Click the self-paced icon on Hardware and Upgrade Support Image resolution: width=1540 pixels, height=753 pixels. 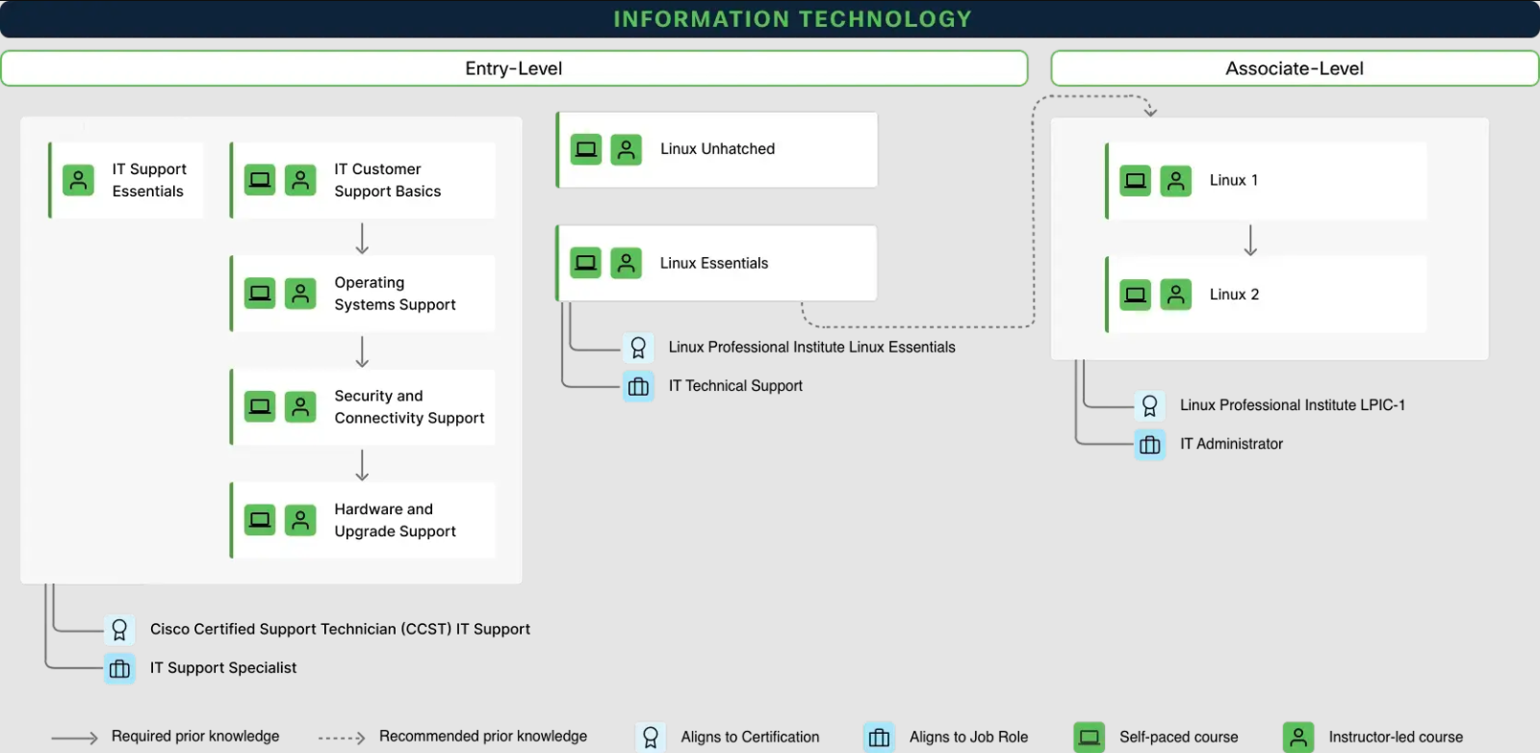click(260, 520)
